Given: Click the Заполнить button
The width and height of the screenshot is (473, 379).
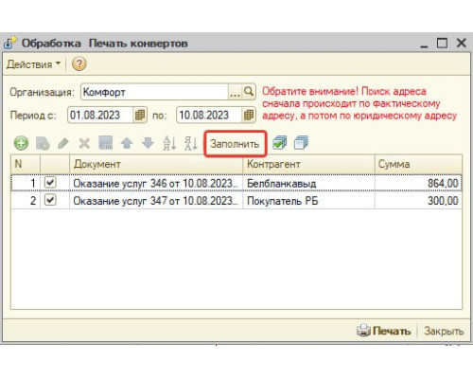Looking at the screenshot, I should point(235,144).
